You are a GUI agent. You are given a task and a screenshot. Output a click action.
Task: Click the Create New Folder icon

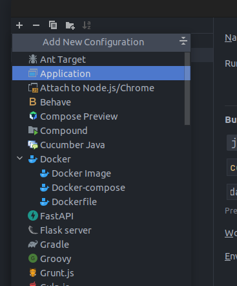[x=70, y=25]
